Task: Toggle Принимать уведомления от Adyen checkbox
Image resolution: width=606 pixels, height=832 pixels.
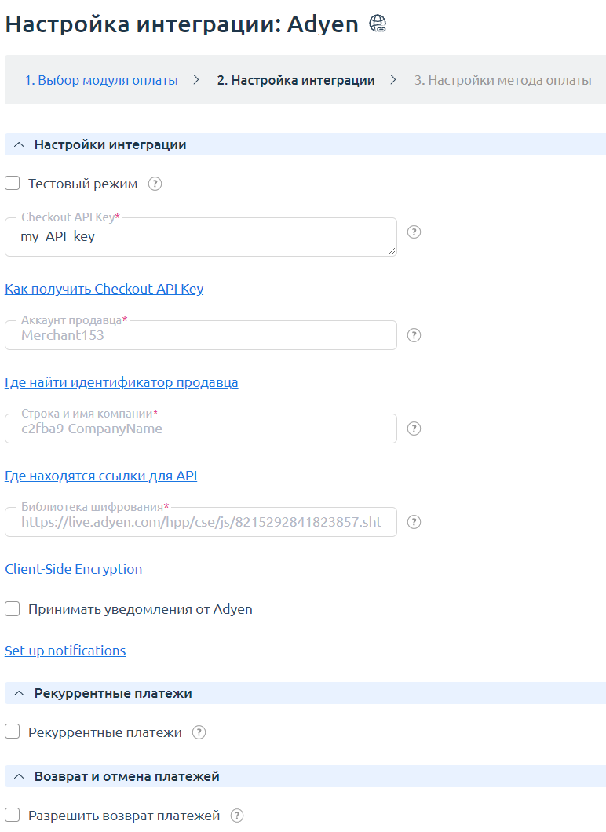Action: click(x=13, y=609)
